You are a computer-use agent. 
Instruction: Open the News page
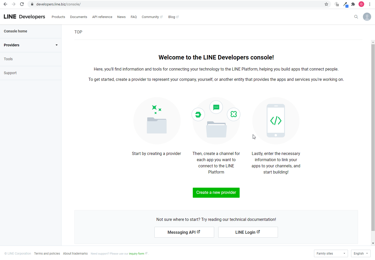coord(121,17)
